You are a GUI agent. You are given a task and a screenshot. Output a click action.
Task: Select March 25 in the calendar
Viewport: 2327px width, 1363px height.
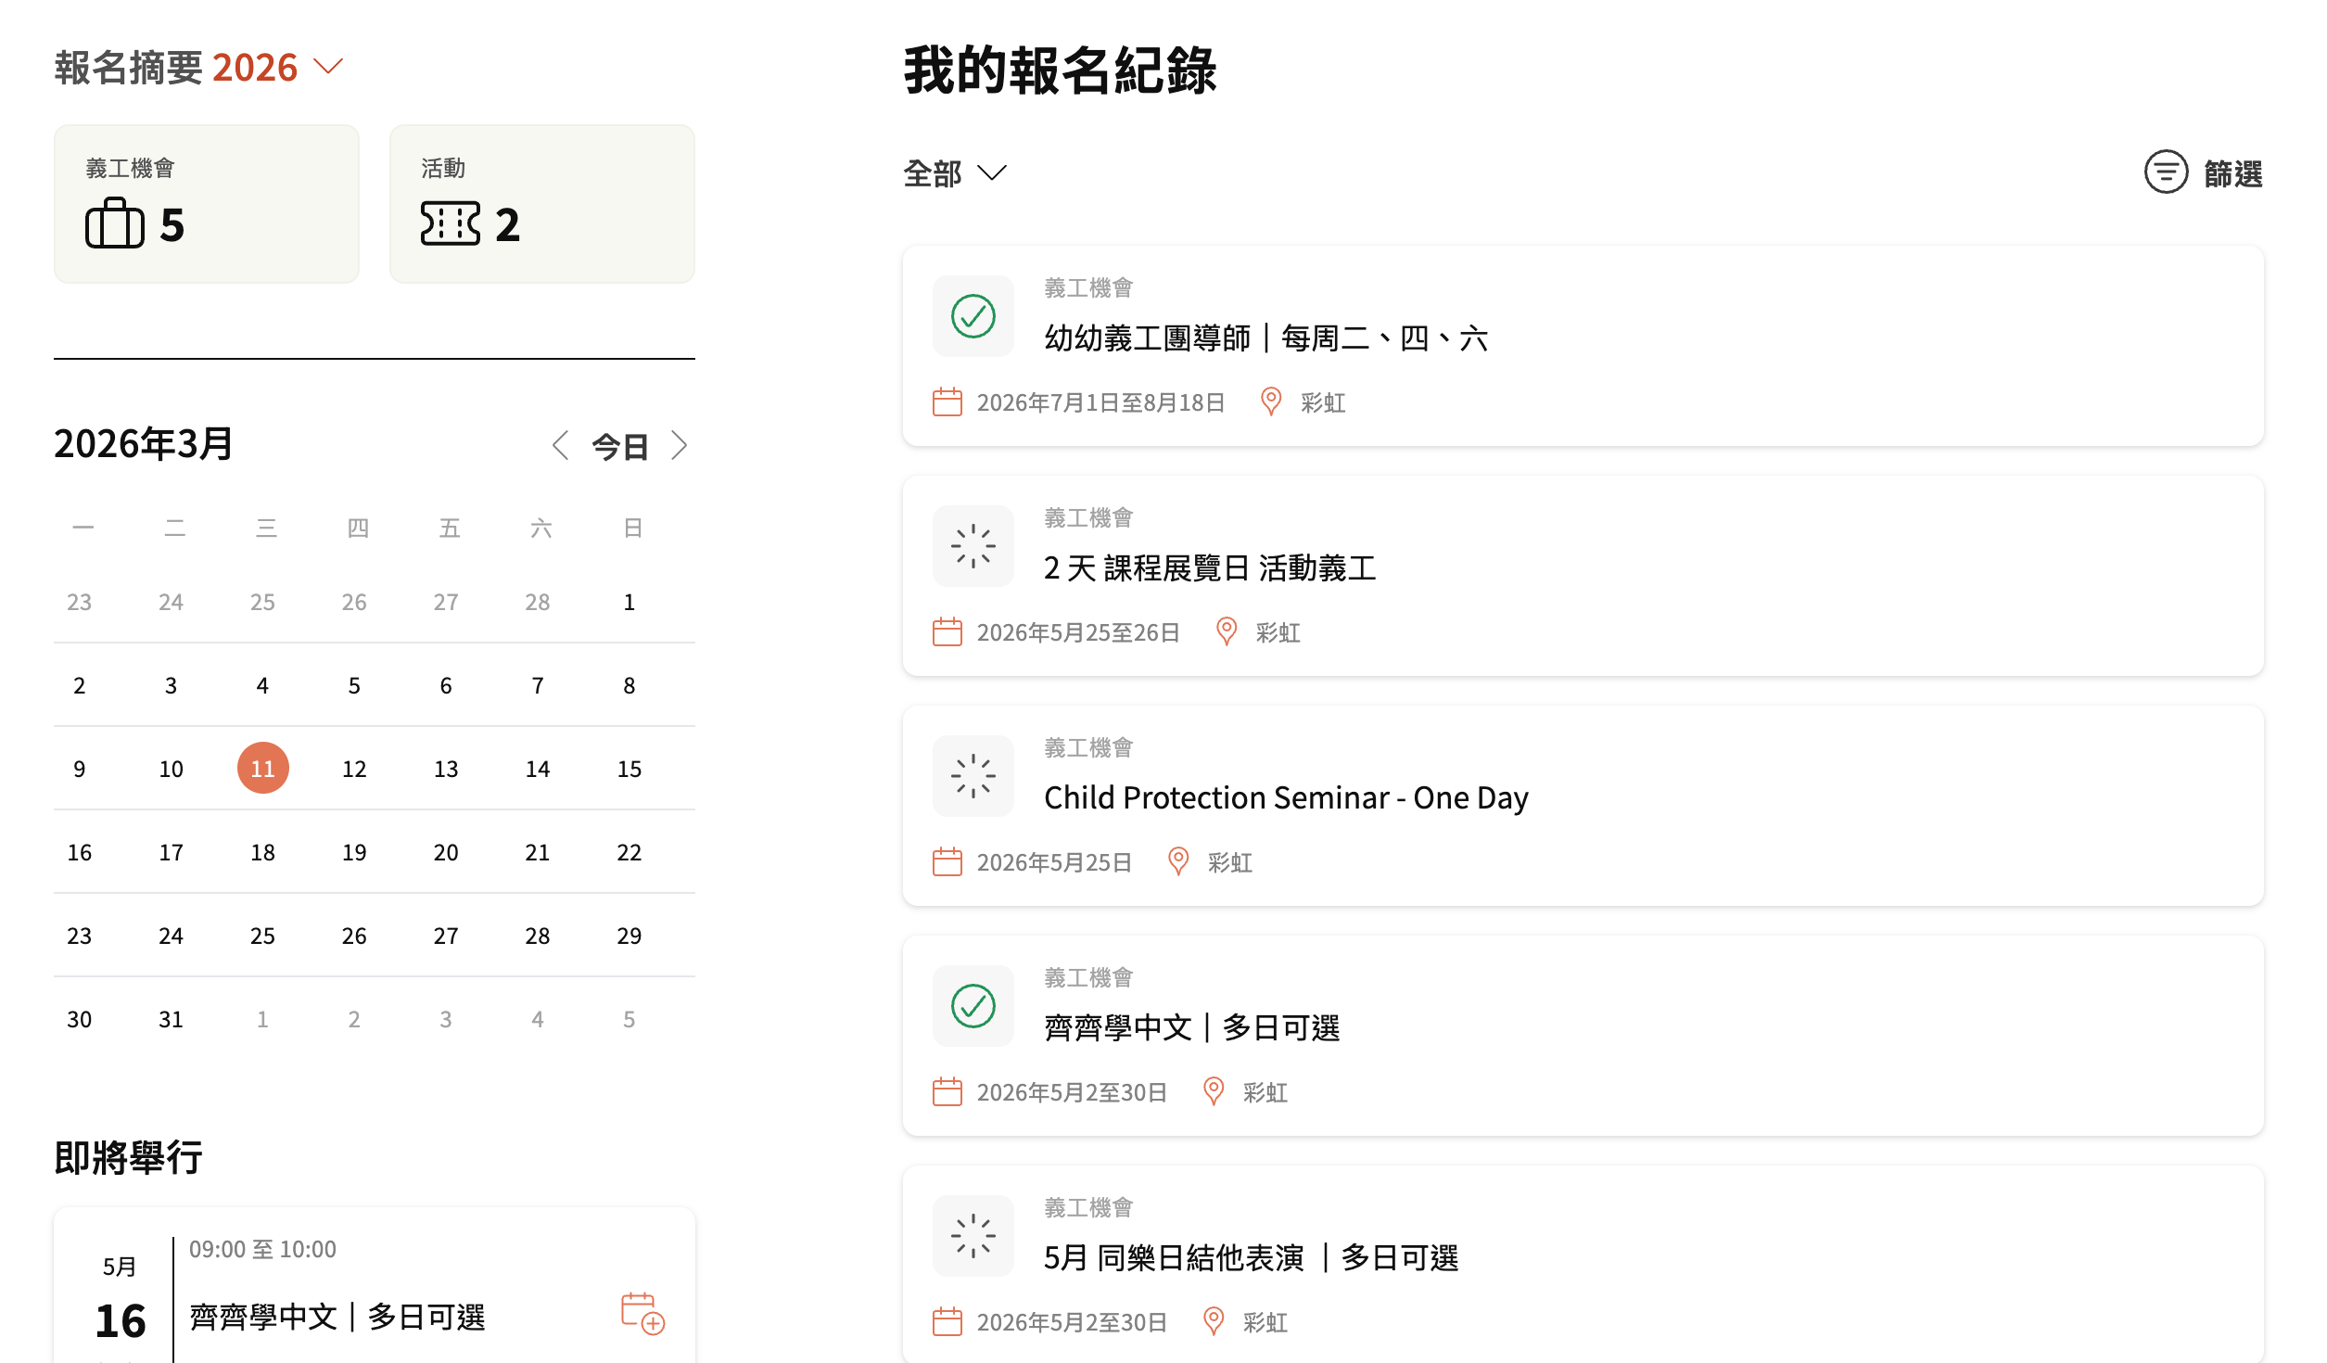pos(262,936)
